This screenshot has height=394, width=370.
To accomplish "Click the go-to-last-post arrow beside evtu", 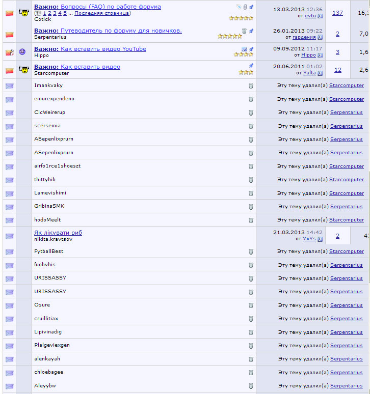I will 320,16.
